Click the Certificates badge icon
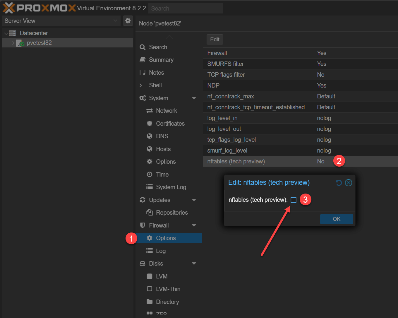Screen dimensions: 398x318 (x=150, y=124)
